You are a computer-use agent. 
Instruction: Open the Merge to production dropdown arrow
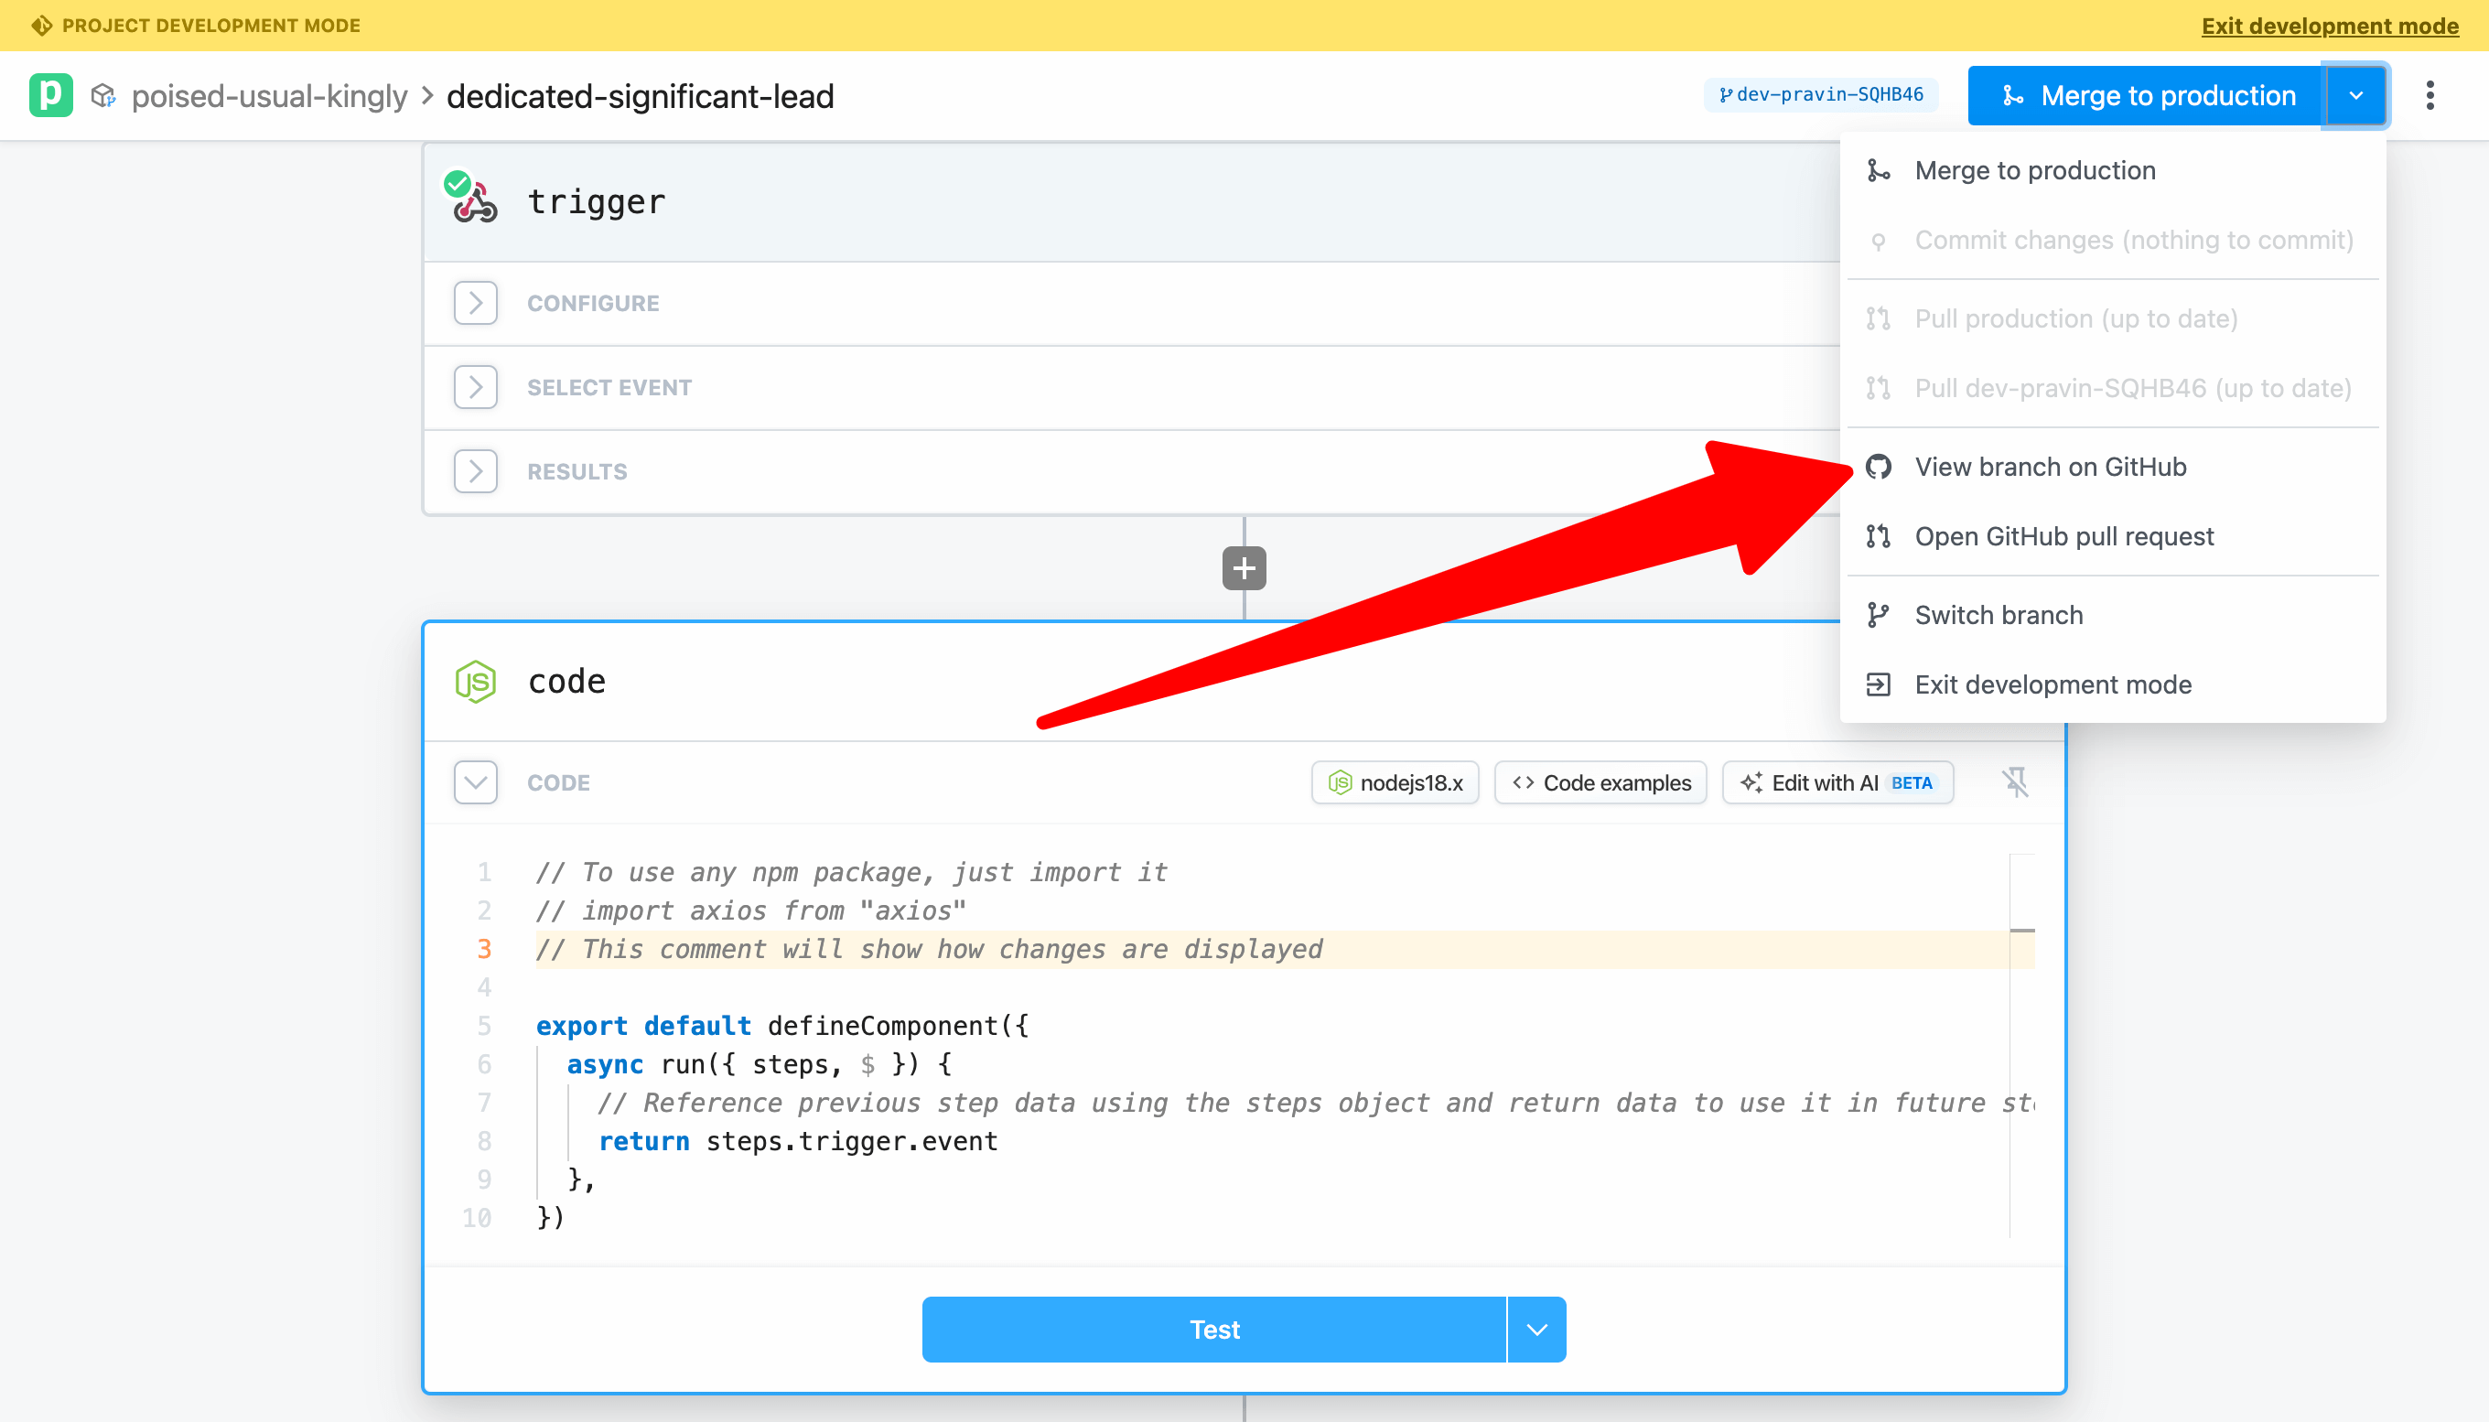tap(2357, 95)
